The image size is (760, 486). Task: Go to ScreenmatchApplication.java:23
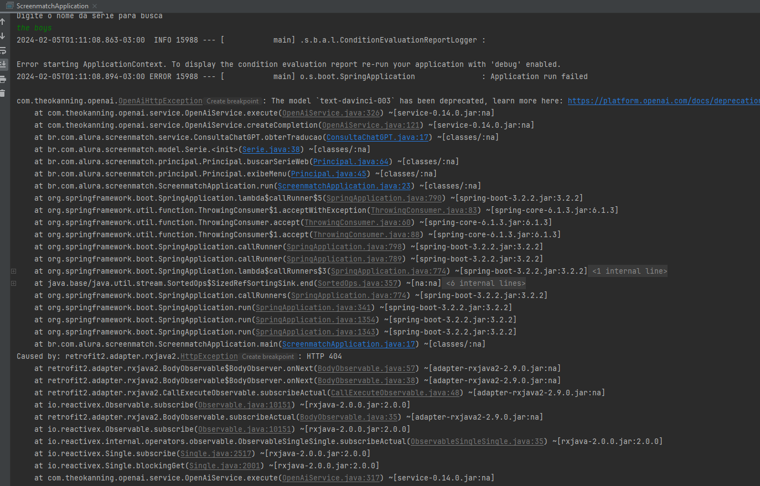tap(344, 186)
